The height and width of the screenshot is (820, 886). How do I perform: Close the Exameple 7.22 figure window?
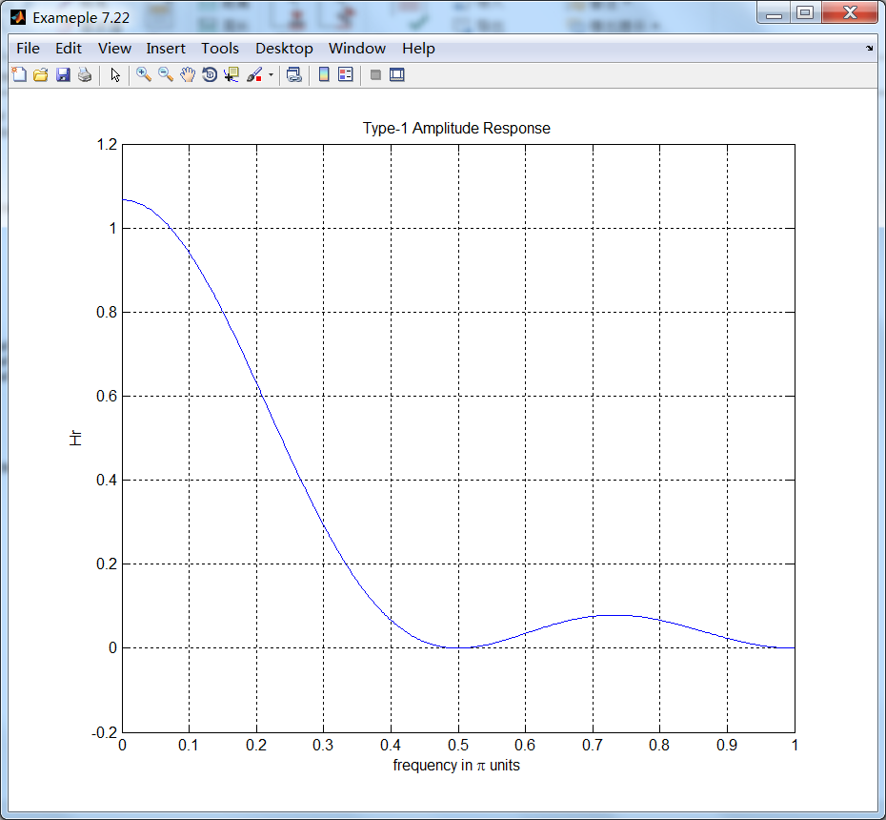(x=850, y=13)
